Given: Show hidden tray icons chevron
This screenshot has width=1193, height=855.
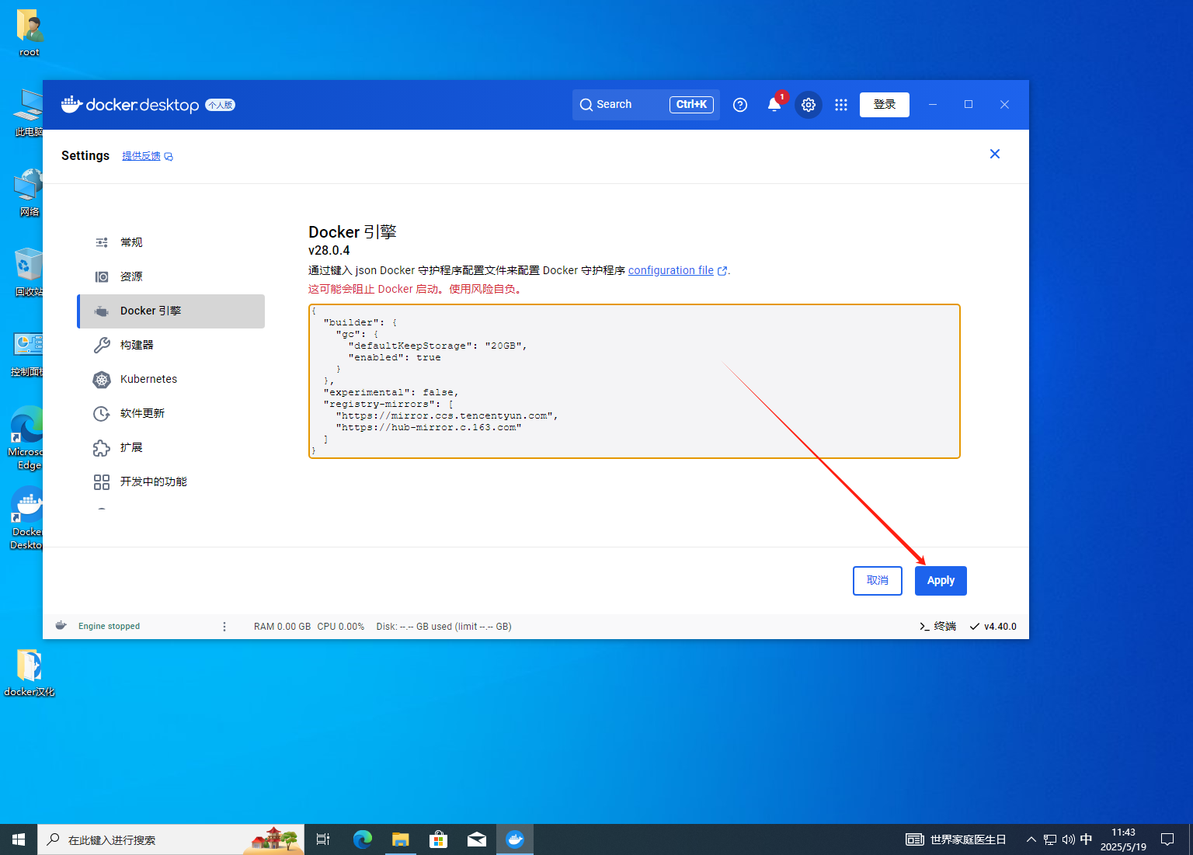Looking at the screenshot, I should (x=1031, y=839).
